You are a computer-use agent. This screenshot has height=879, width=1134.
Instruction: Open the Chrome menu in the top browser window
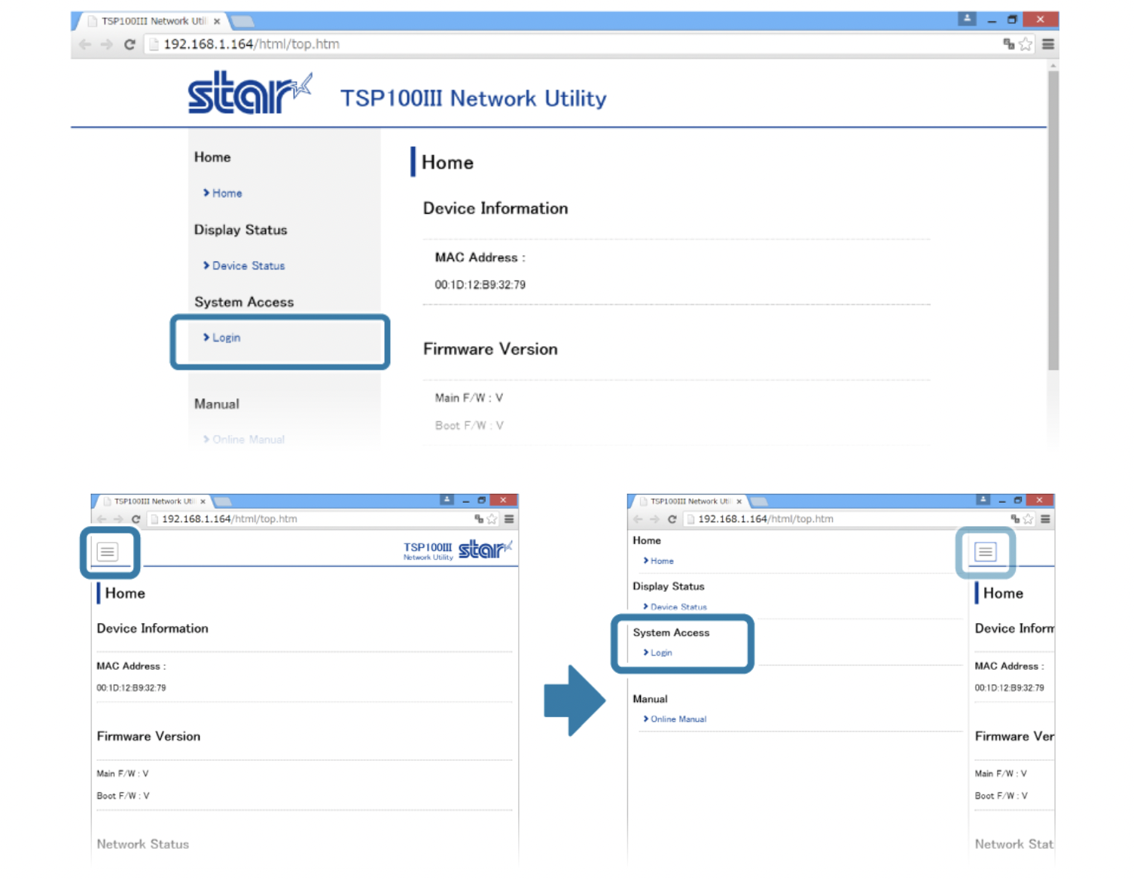(x=1047, y=44)
